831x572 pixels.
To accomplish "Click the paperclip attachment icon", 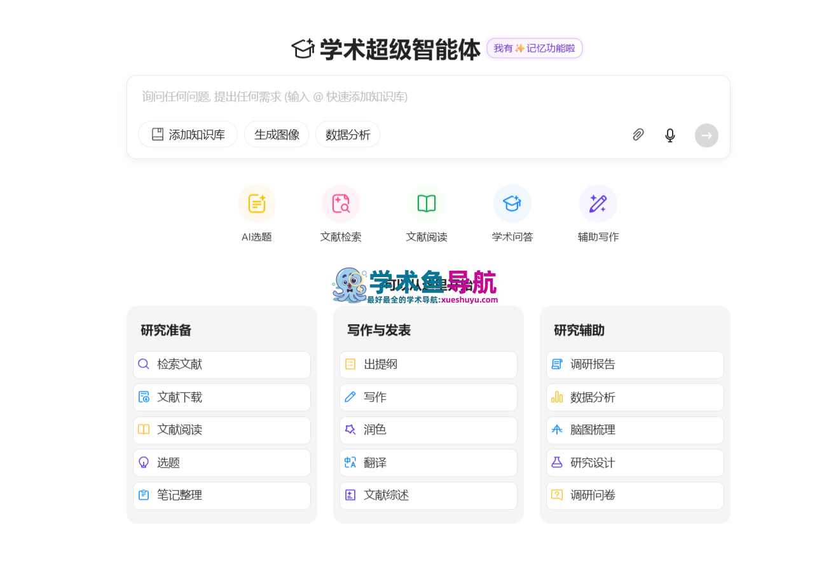I will click(x=638, y=135).
